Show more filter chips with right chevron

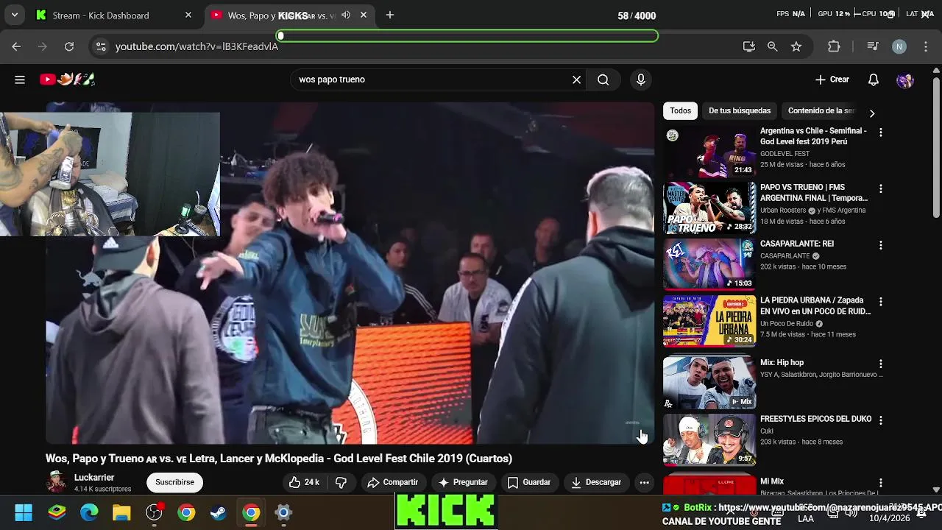point(872,113)
